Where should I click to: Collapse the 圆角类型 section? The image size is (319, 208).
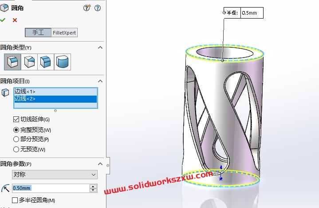[100, 47]
